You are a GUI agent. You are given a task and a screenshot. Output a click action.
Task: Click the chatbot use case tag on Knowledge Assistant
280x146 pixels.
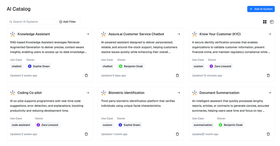coord(17,66)
